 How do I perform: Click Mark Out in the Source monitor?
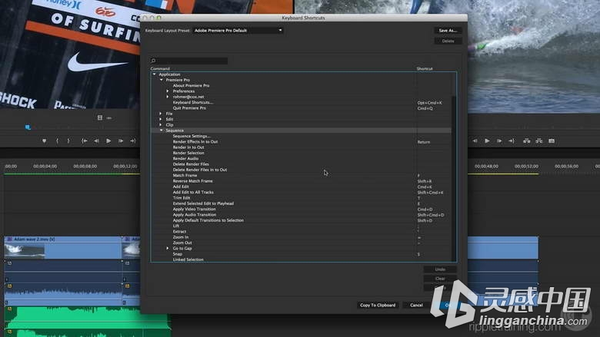[68, 140]
